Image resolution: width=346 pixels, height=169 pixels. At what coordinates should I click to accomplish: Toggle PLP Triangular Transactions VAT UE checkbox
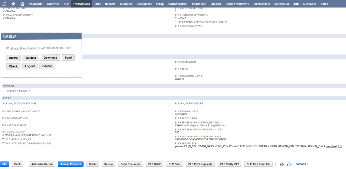[x=177, y=22]
